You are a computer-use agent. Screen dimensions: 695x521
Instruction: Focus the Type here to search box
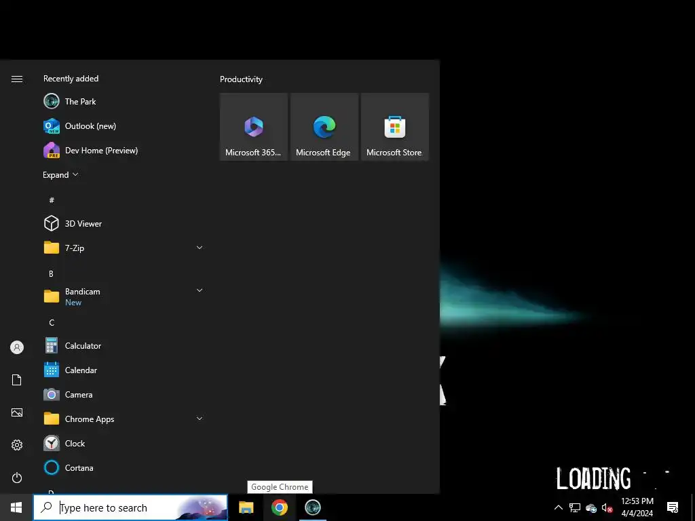130,507
